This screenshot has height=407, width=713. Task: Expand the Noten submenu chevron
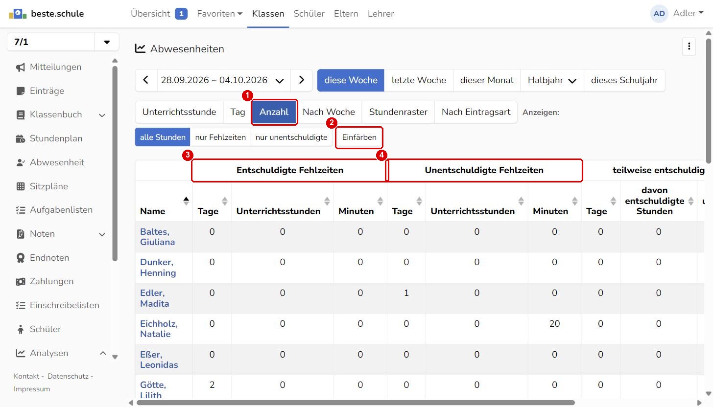point(102,234)
